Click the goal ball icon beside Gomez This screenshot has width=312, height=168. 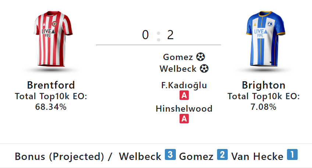(x=201, y=57)
